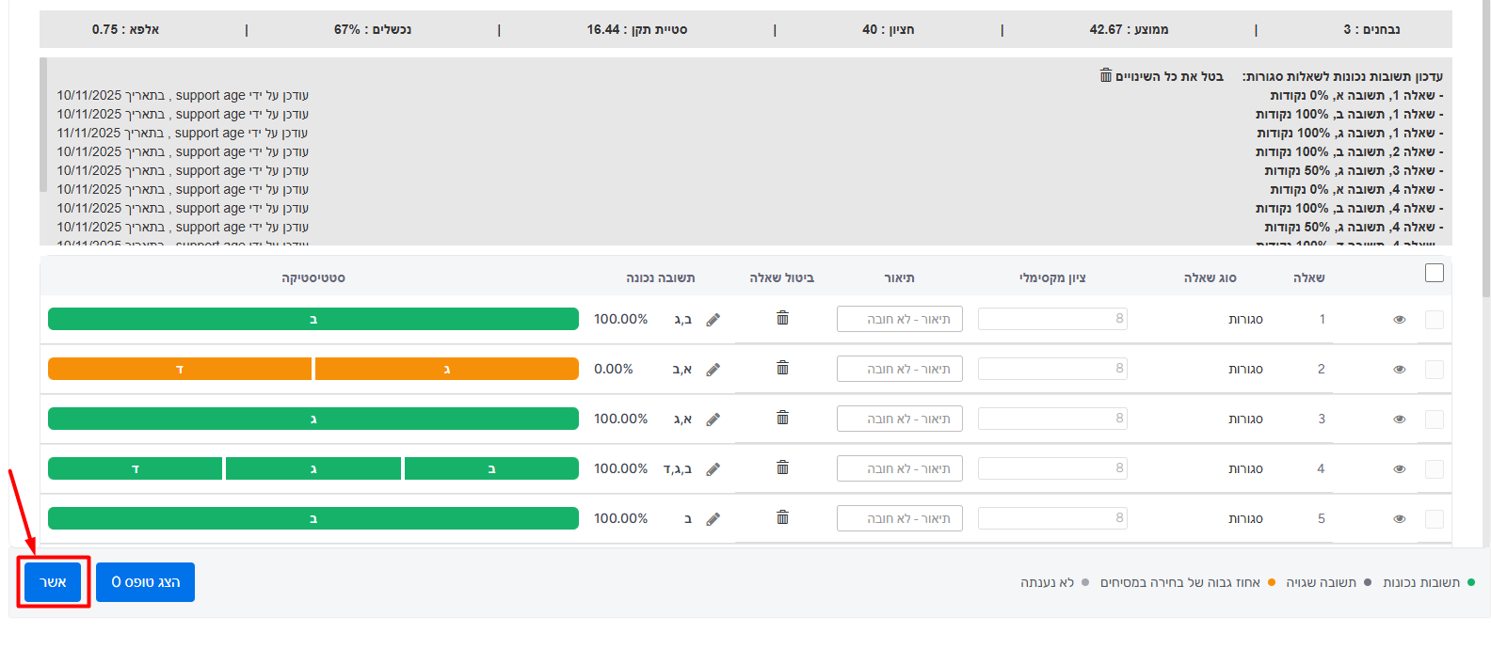Viewport: 1491px width, 649px height.
Task: Click the בטל את כל השינויים link
Action: point(1169,76)
